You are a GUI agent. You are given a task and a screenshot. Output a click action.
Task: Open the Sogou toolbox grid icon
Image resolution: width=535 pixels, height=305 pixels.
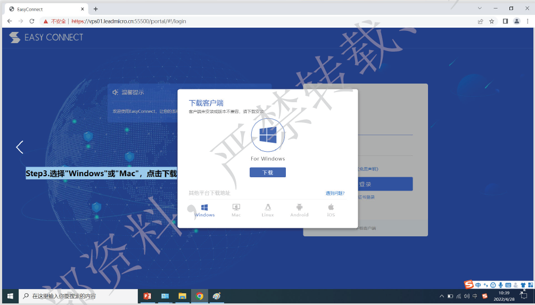point(531,285)
